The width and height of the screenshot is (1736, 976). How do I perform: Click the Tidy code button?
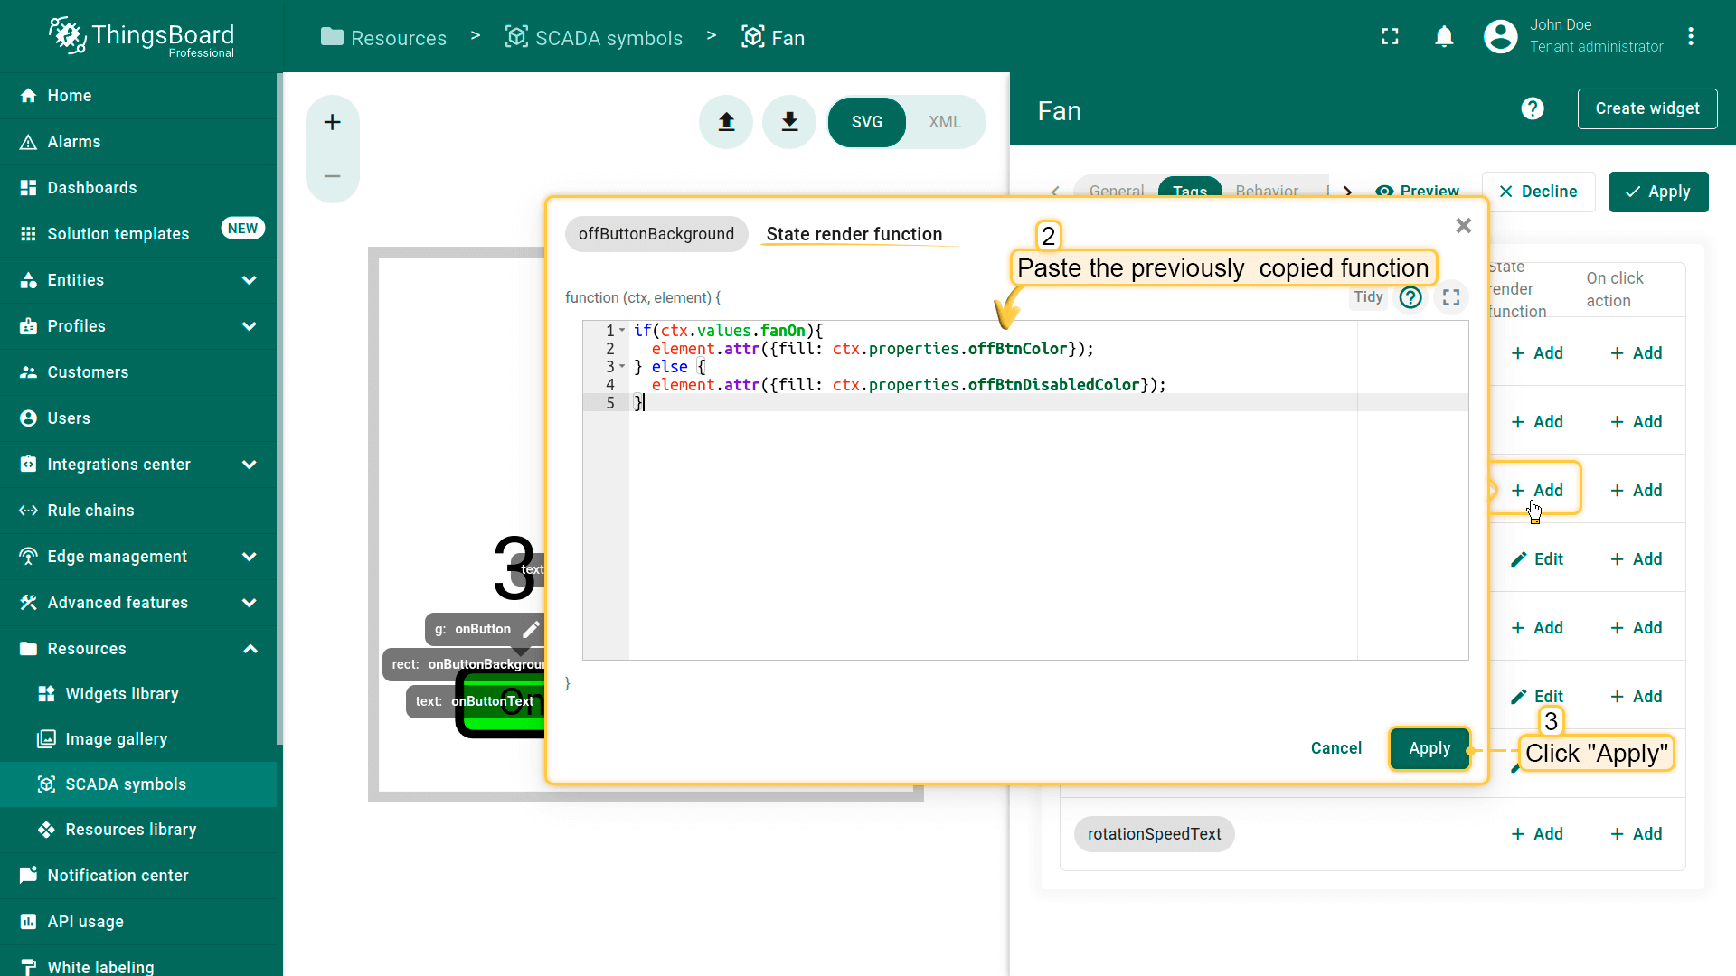(1368, 297)
